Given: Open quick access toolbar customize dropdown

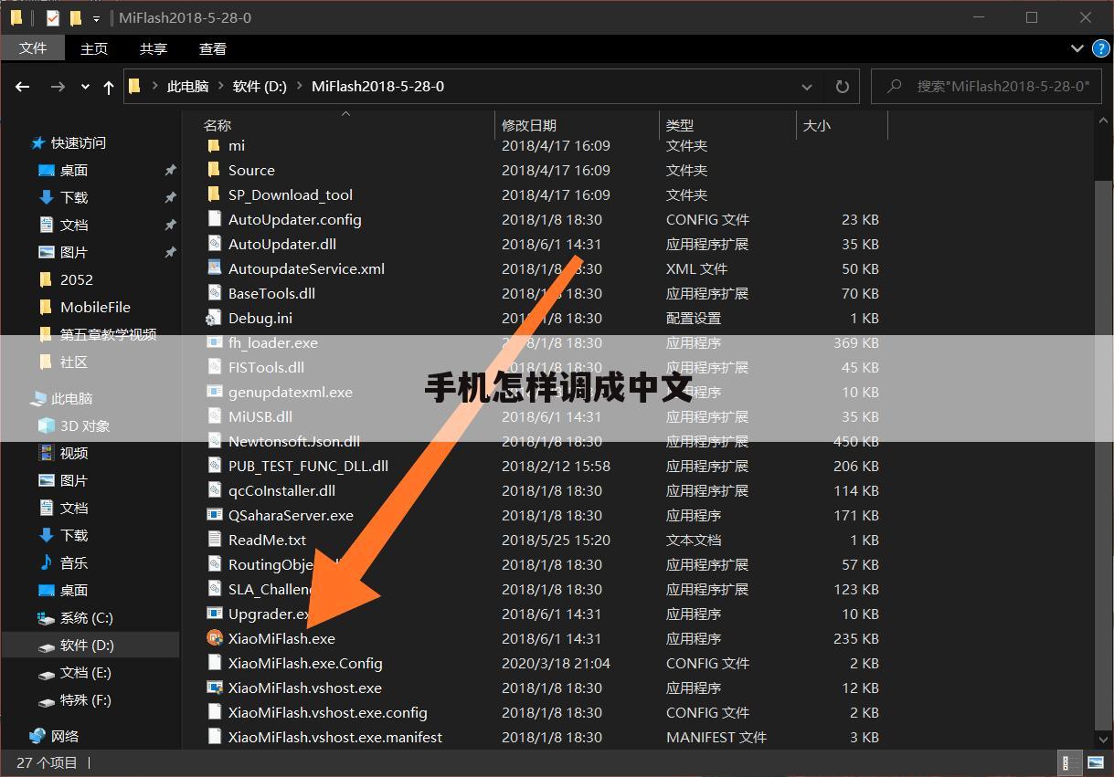Looking at the screenshot, I should (96, 18).
